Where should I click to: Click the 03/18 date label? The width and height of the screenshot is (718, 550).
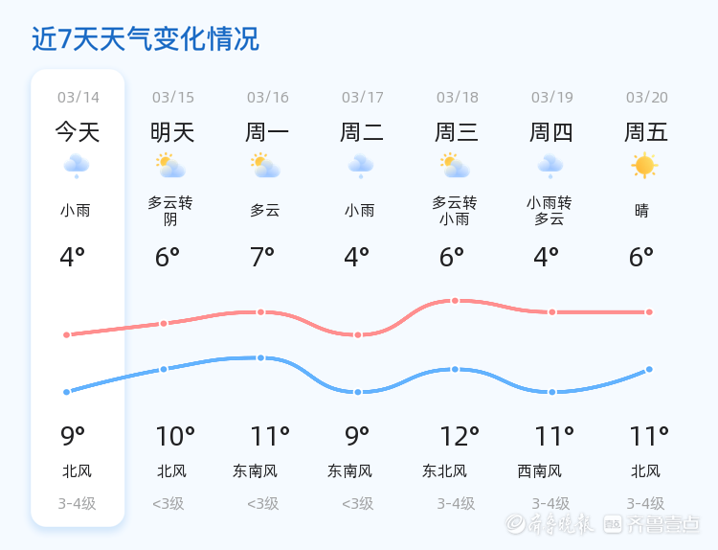457,98
